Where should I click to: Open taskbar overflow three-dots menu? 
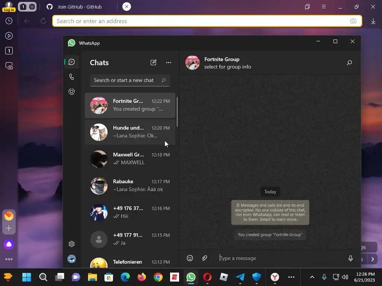291,277
